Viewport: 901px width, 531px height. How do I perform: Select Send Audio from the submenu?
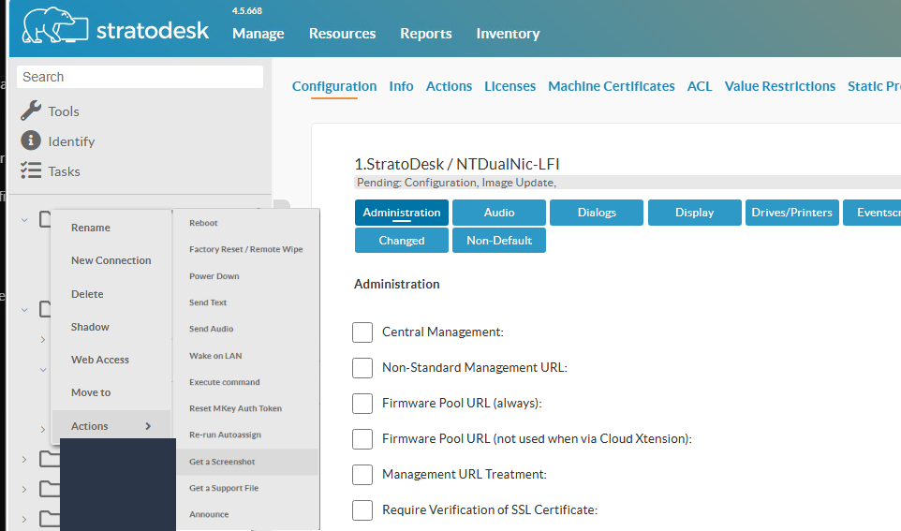point(212,330)
